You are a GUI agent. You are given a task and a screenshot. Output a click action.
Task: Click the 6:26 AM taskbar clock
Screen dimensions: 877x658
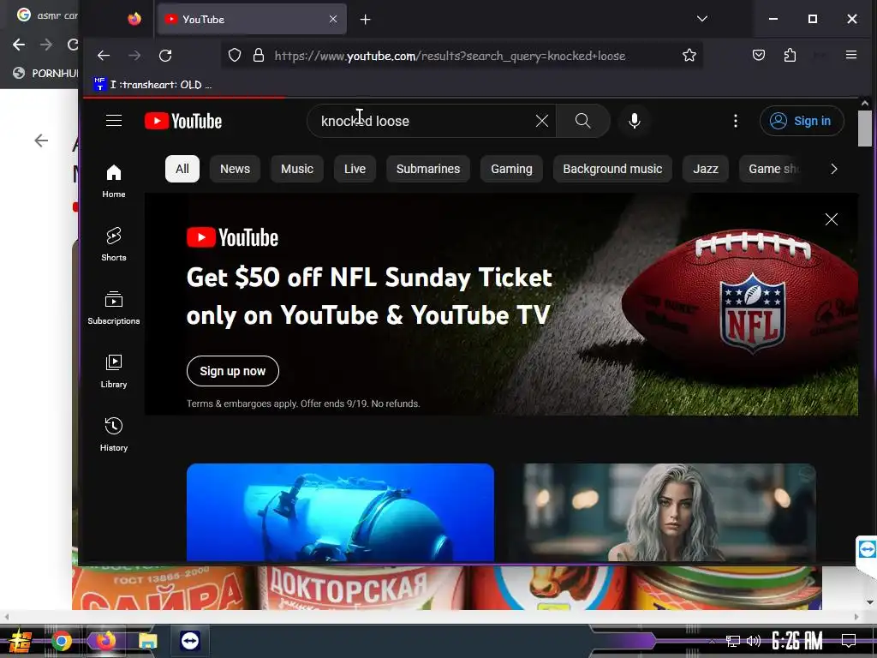click(796, 641)
